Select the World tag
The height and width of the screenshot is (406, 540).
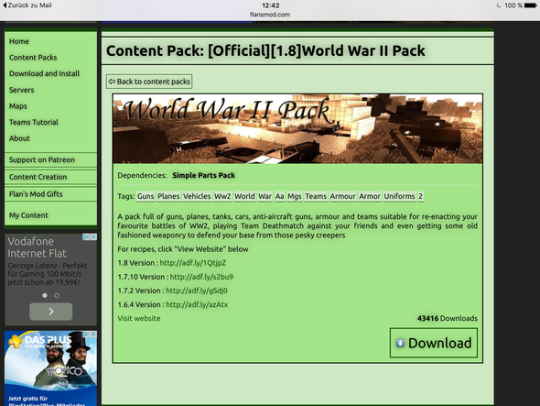point(244,196)
